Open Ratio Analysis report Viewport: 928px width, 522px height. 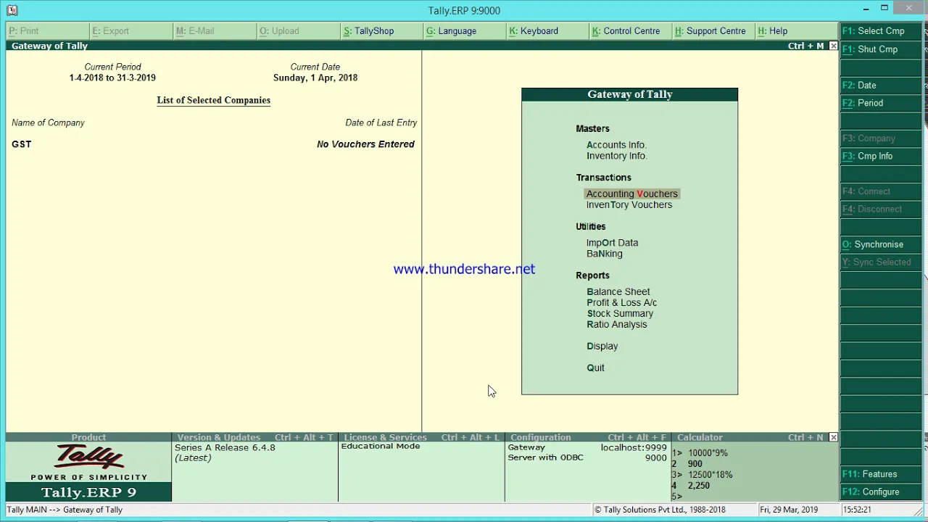coord(616,324)
